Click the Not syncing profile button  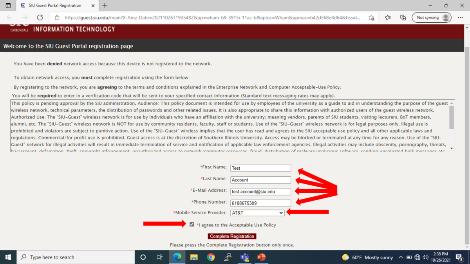tap(431, 17)
